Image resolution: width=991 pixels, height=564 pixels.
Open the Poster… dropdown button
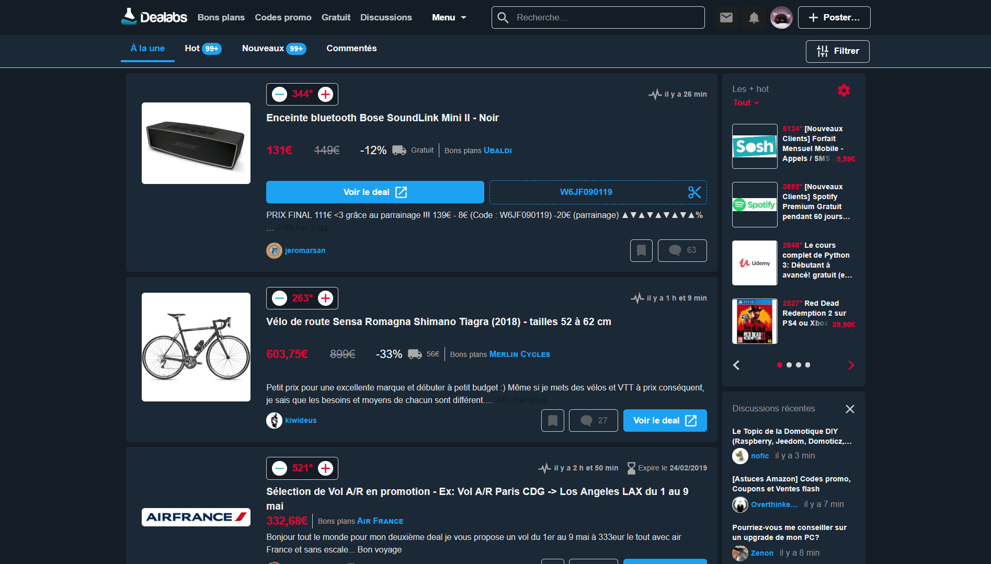pos(834,18)
